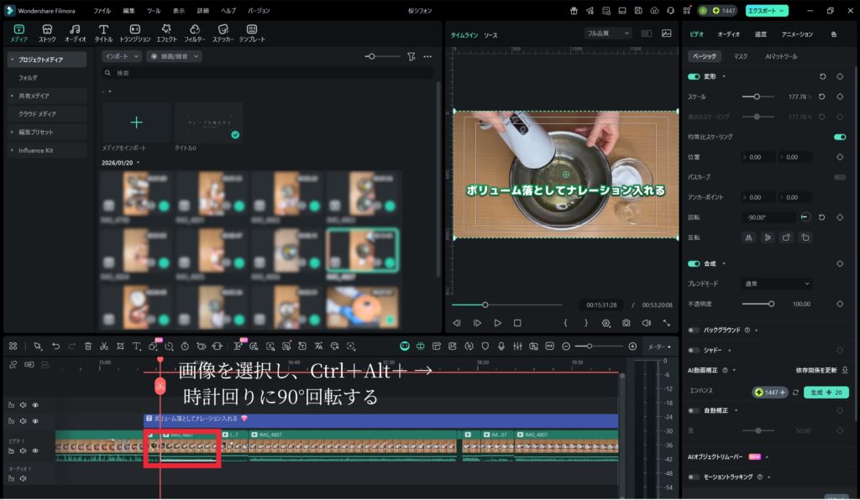Open the インポート dropdown

tap(122, 56)
